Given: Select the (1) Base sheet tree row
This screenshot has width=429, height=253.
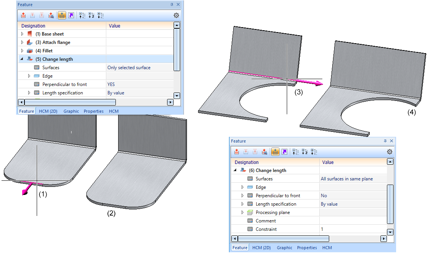Looking at the screenshot, I should coord(96,34).
